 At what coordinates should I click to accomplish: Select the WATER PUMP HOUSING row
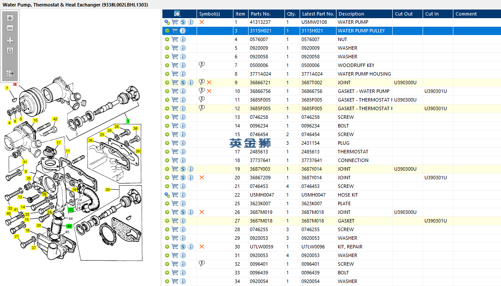364,74
